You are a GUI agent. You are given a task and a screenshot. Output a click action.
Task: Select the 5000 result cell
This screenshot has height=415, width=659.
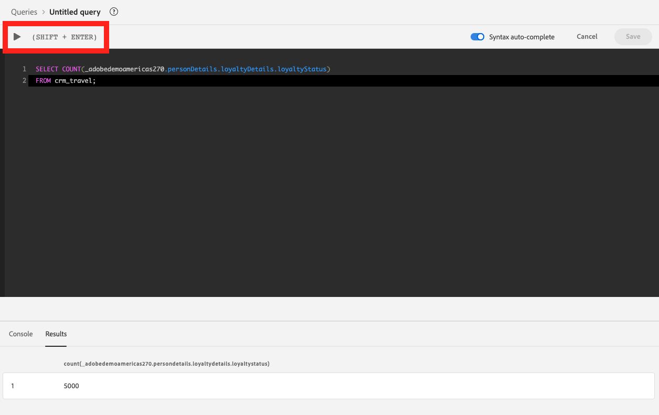(x=71, y=386)
